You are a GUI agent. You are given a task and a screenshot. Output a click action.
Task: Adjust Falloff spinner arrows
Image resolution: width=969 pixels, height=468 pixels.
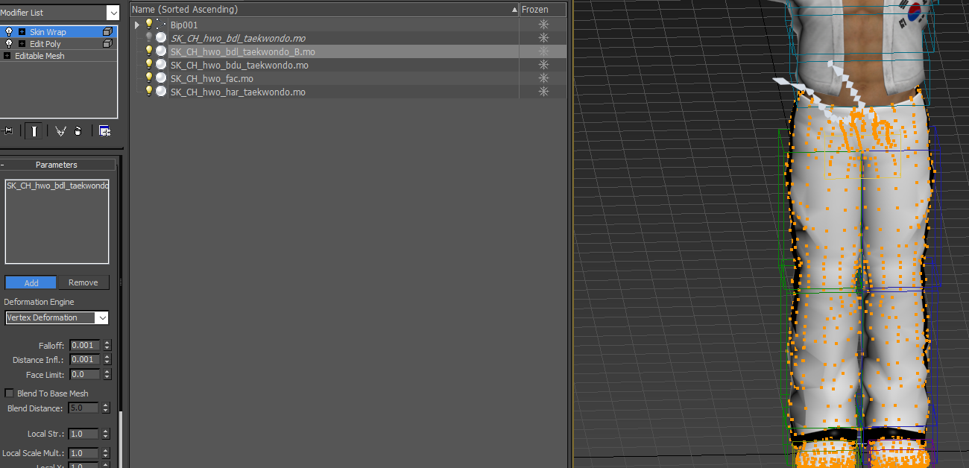point(107,345)
